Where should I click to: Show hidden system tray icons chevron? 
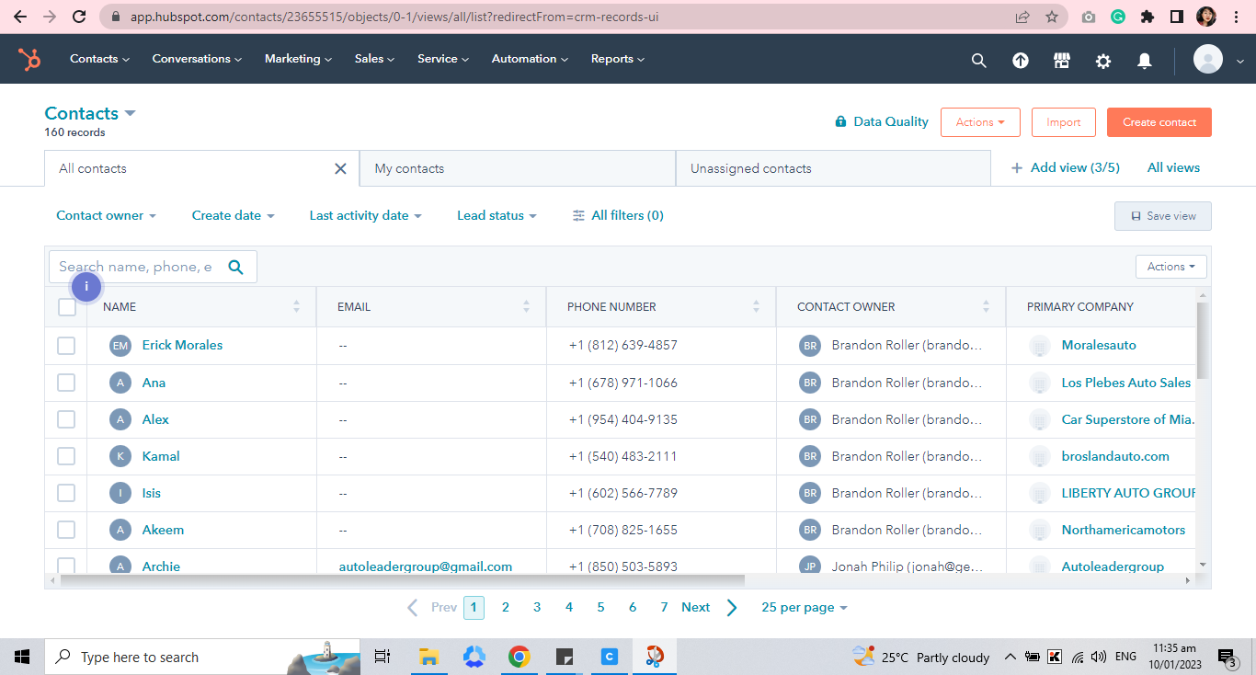click(1010, 657)
